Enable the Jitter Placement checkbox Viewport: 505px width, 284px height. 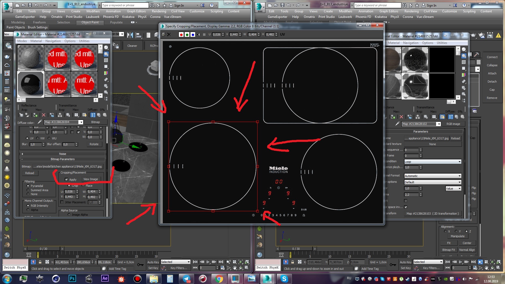pos(62,202)
